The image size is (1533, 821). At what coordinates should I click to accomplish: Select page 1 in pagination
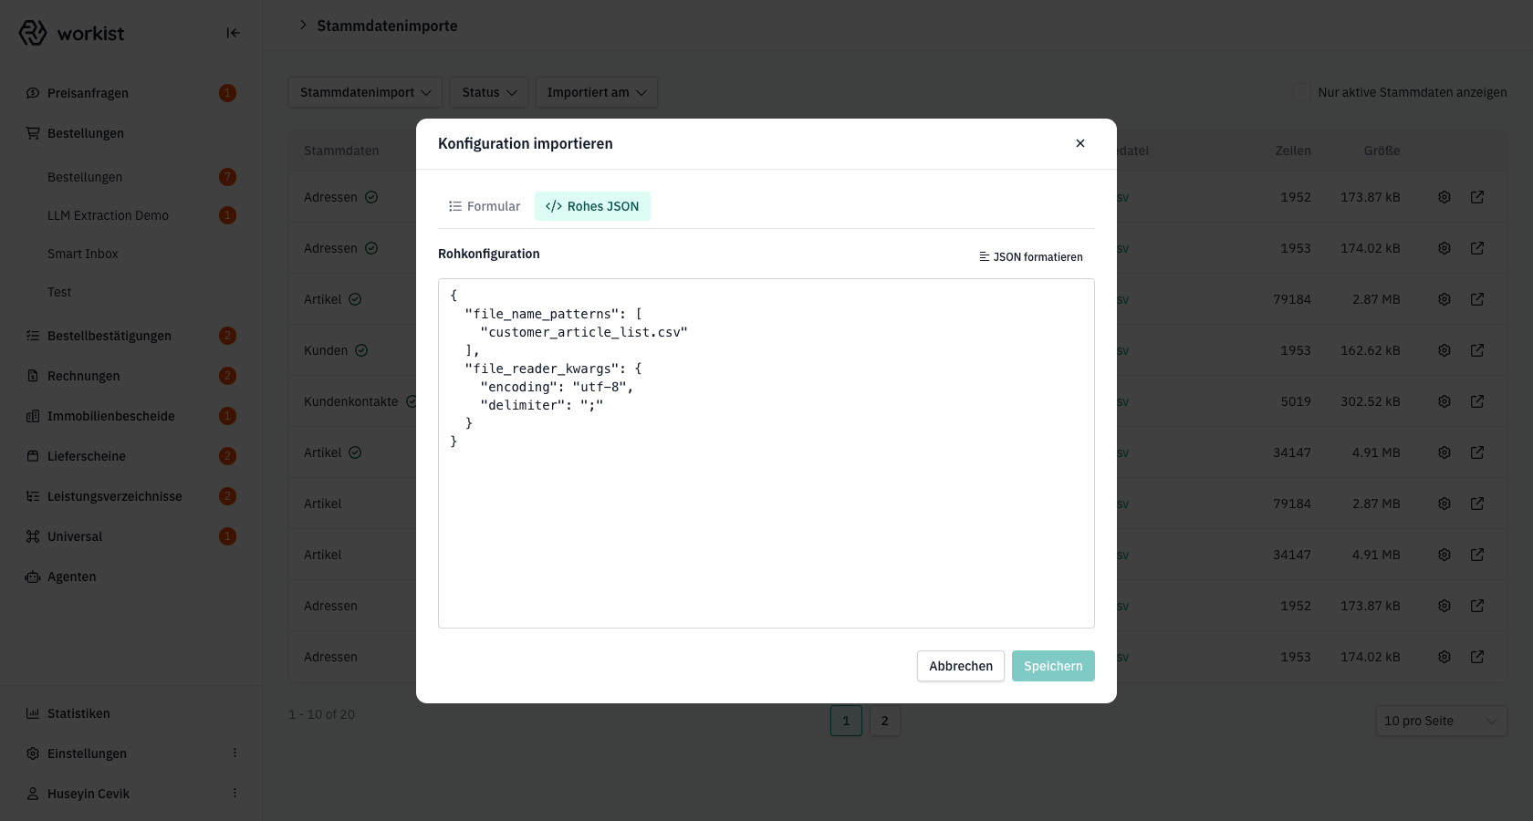(x=846, y=721)
